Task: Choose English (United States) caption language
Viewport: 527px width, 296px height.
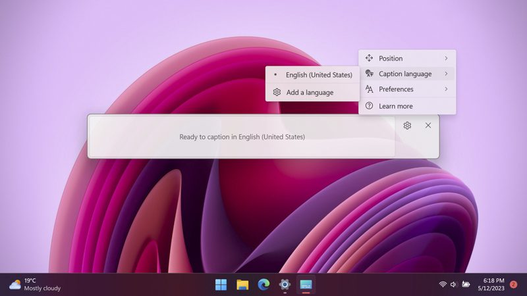Action: coord(312,75)
